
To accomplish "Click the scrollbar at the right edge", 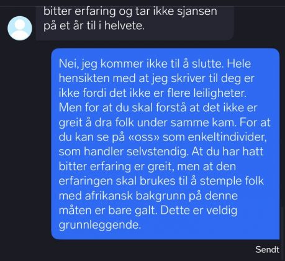I will [283, 233].
